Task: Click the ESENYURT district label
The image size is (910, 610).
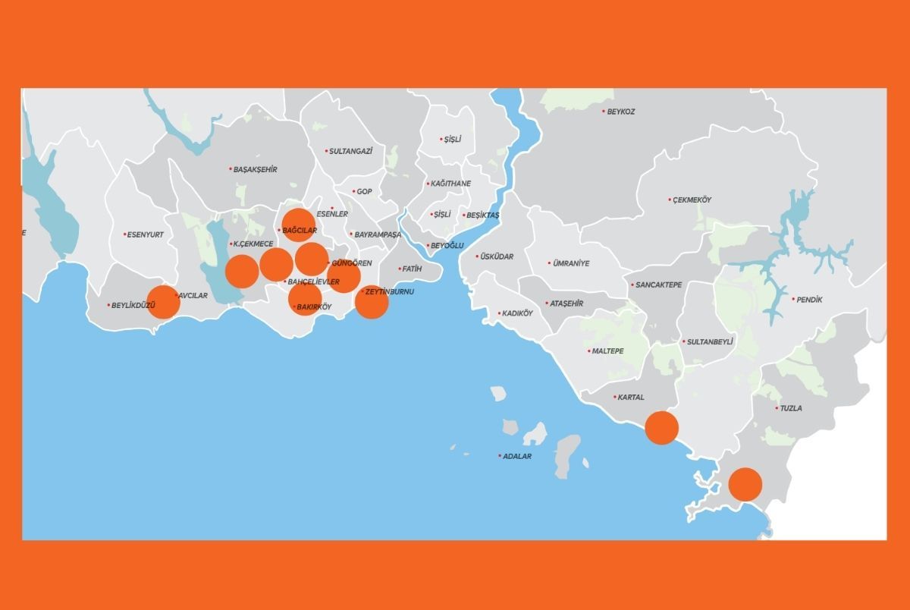Action: (145, 235)
